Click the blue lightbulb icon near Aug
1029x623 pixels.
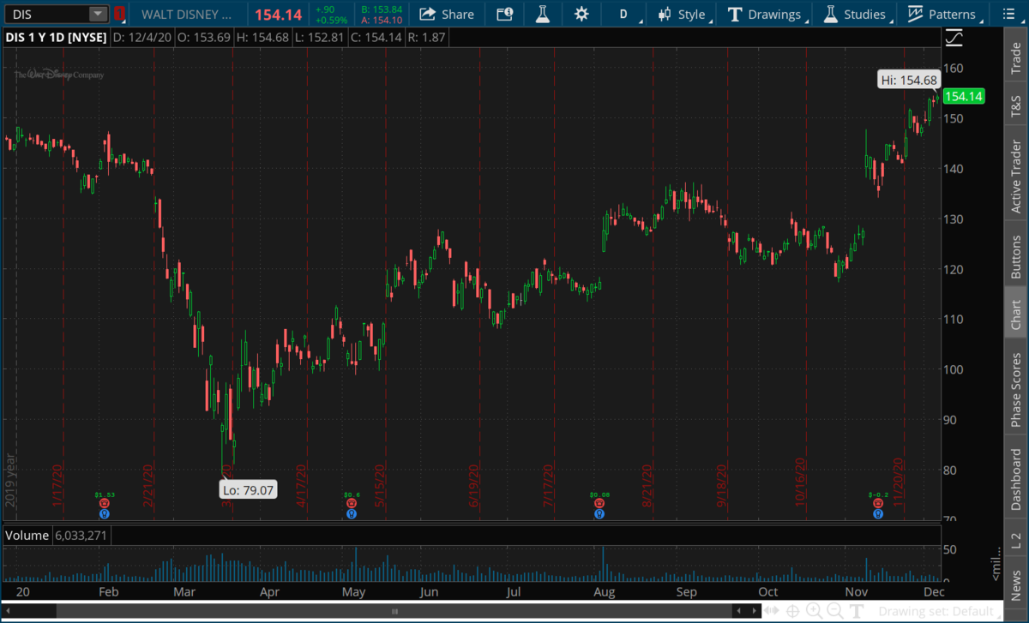click(x=599, y=514)
